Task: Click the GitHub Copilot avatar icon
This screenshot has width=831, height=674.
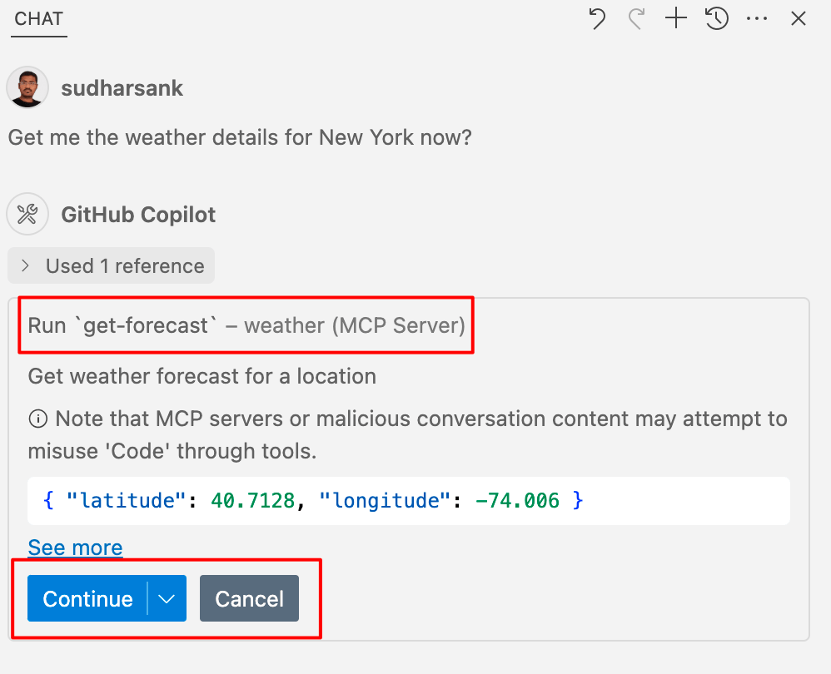Action: coord(27,214)
